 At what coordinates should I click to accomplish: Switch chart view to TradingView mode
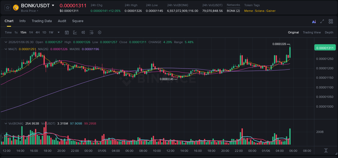pos(312,32)
